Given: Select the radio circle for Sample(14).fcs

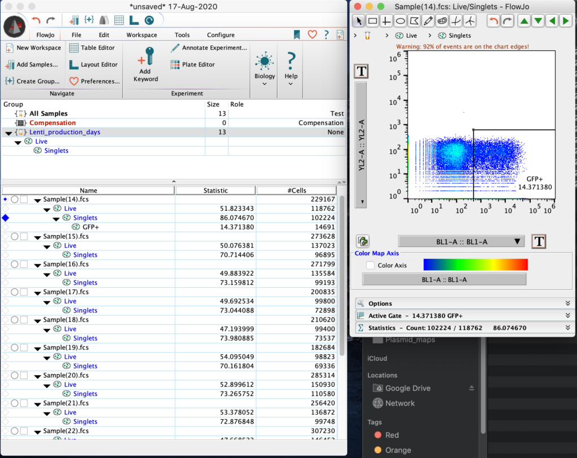Looking at the screenshot, I should (14, 199).
